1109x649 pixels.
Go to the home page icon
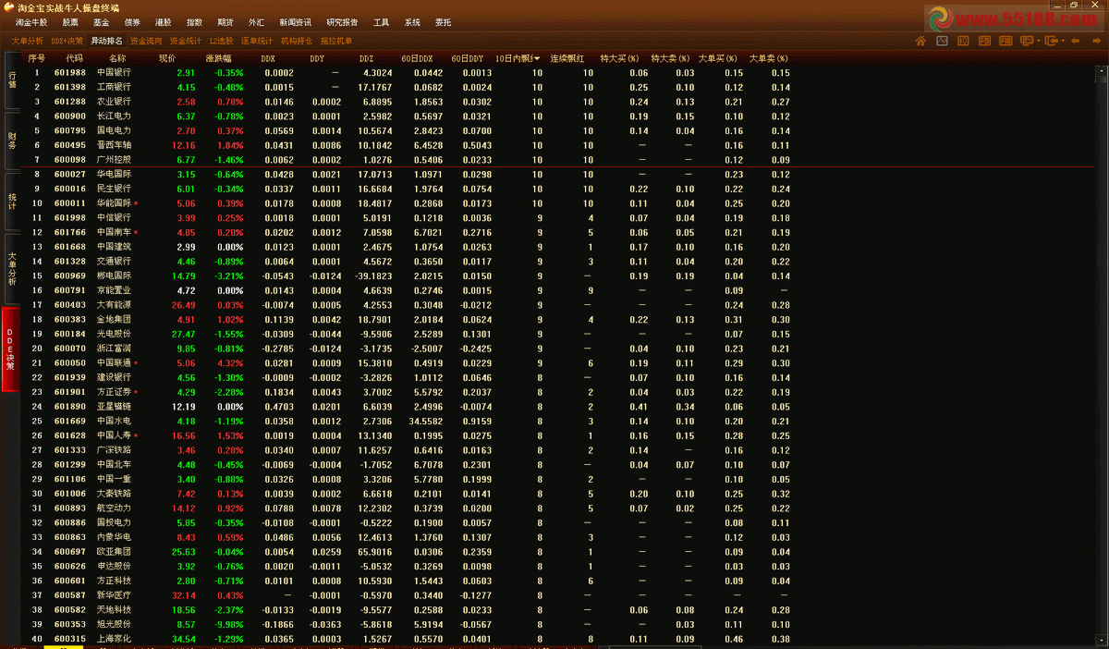pos(920,41)
